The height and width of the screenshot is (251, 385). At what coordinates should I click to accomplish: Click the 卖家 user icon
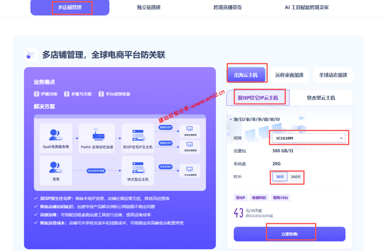[56, 167]
